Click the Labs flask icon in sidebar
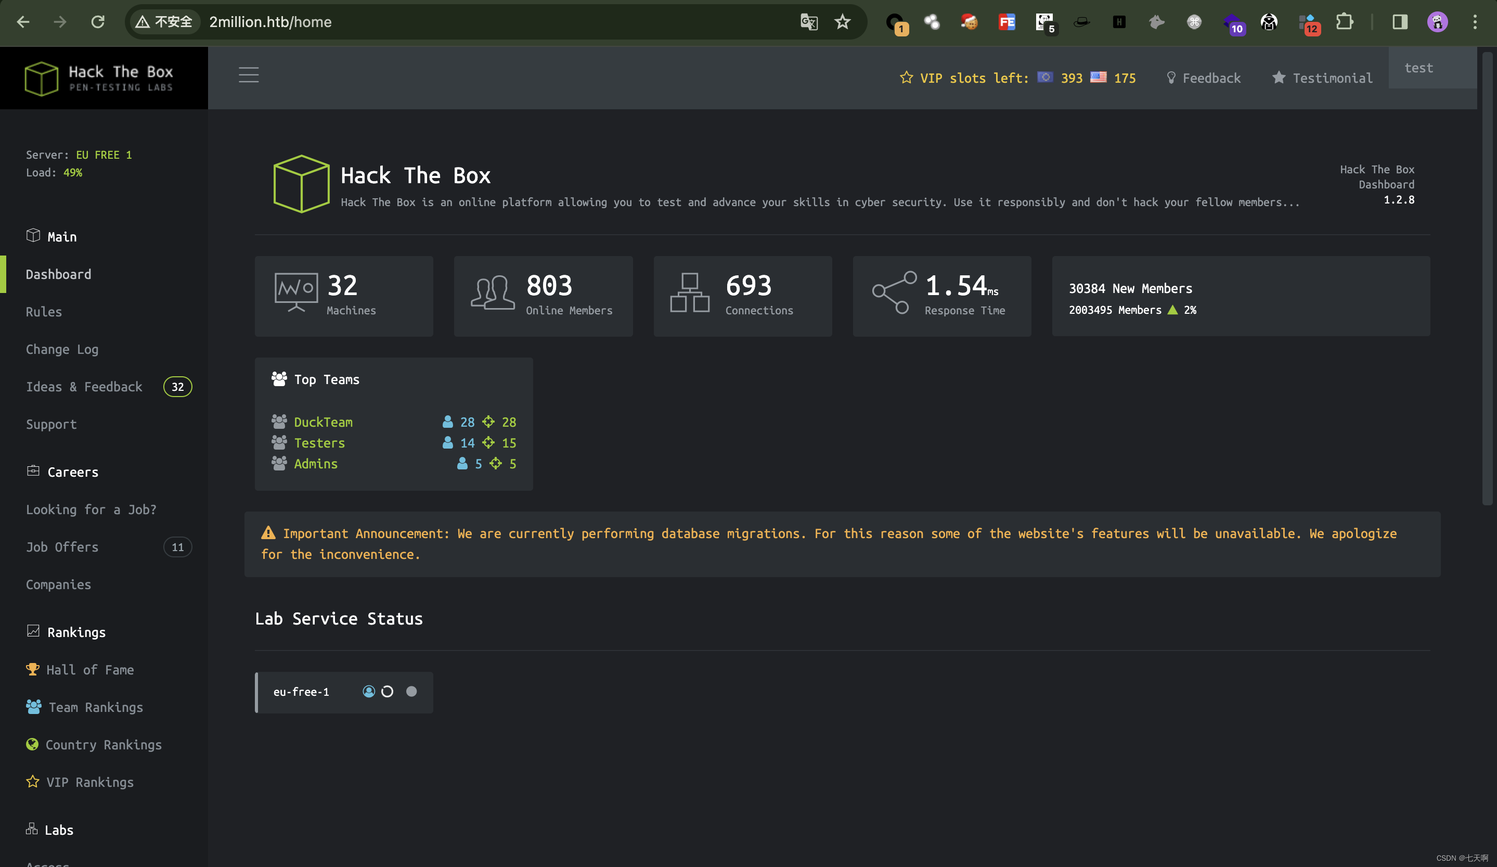 (x=32, y=829)
